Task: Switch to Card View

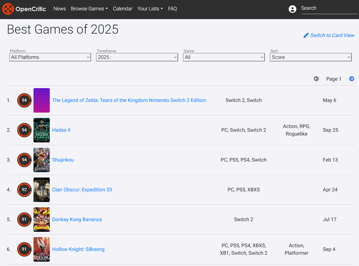Action: tap(332, 35)
